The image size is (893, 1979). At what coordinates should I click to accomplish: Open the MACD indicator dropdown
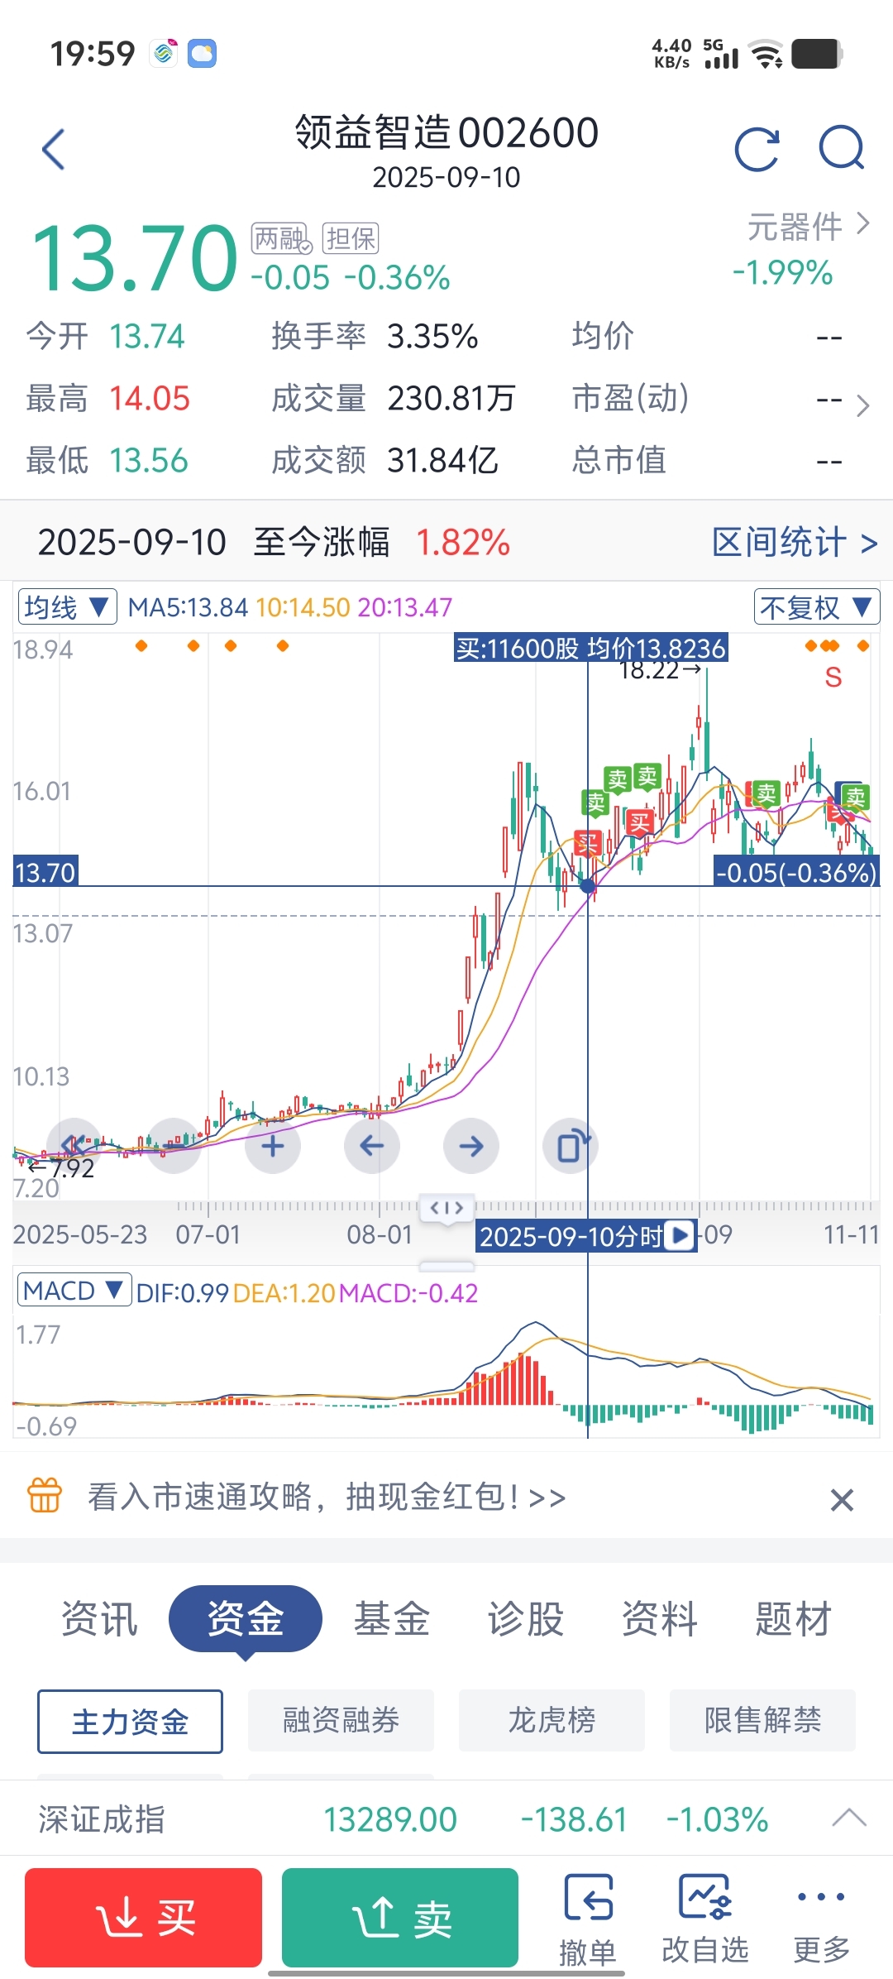pyautogui.click(x=74, y=1290)
